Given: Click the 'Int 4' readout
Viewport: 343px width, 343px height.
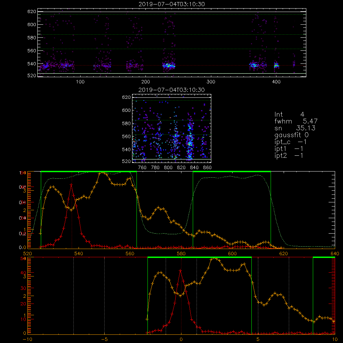Looking at the screenshot, I should (x=289, y=115).
